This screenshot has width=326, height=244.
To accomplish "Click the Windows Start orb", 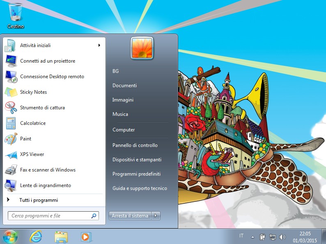I will pyautogui.click(x=10, y=237).
